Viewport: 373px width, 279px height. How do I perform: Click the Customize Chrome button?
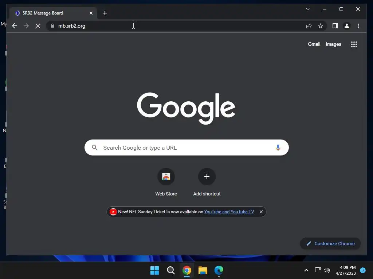tap(330, 243)
